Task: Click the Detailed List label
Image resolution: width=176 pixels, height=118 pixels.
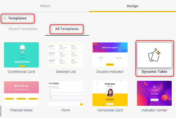Action: point(66,71)
